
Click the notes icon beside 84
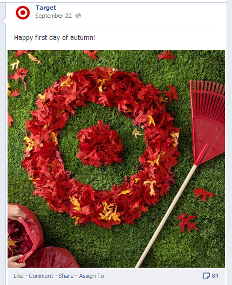pos(207,276)
